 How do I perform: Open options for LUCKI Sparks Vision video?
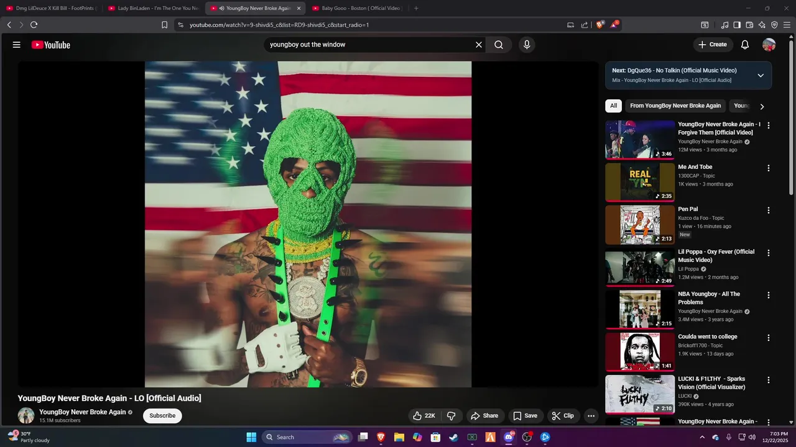point(769,380)
